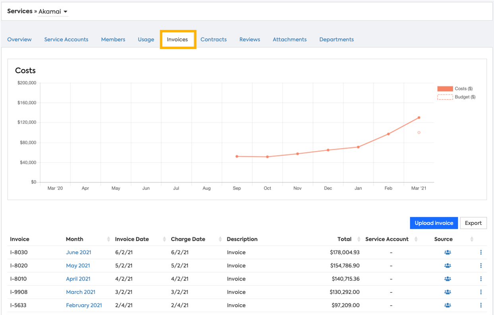Sort by Total column header
The image size is (494, 315).
(344, 239)
